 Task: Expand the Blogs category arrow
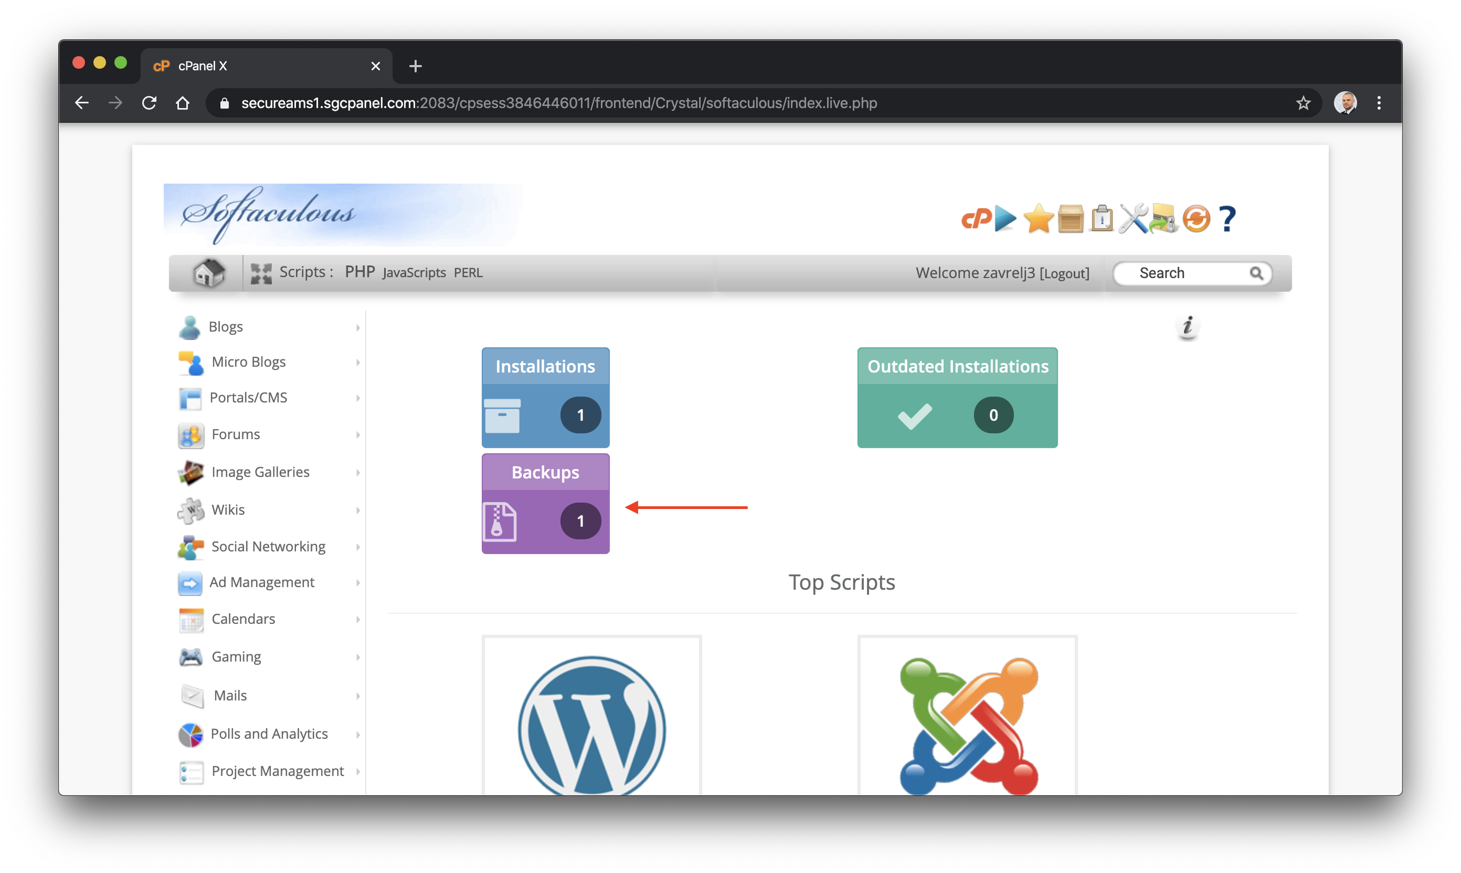[357, 328]
